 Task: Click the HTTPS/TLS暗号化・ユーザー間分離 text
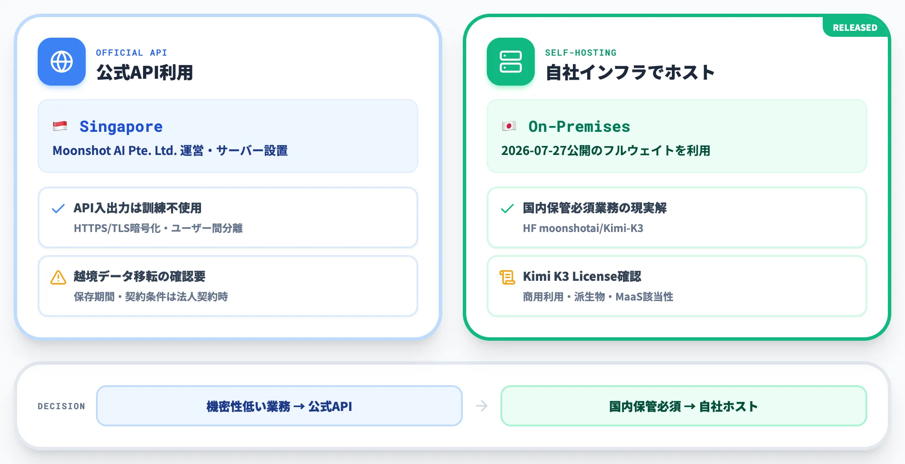[x=158, y=228]
